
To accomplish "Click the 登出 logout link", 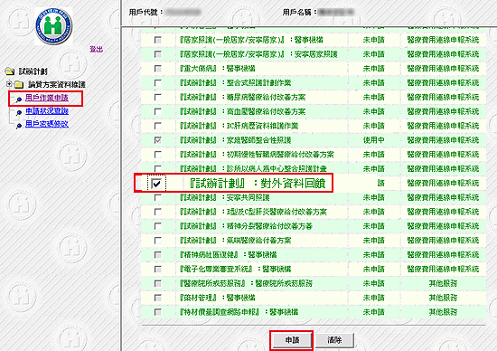I will coord(97,49).
